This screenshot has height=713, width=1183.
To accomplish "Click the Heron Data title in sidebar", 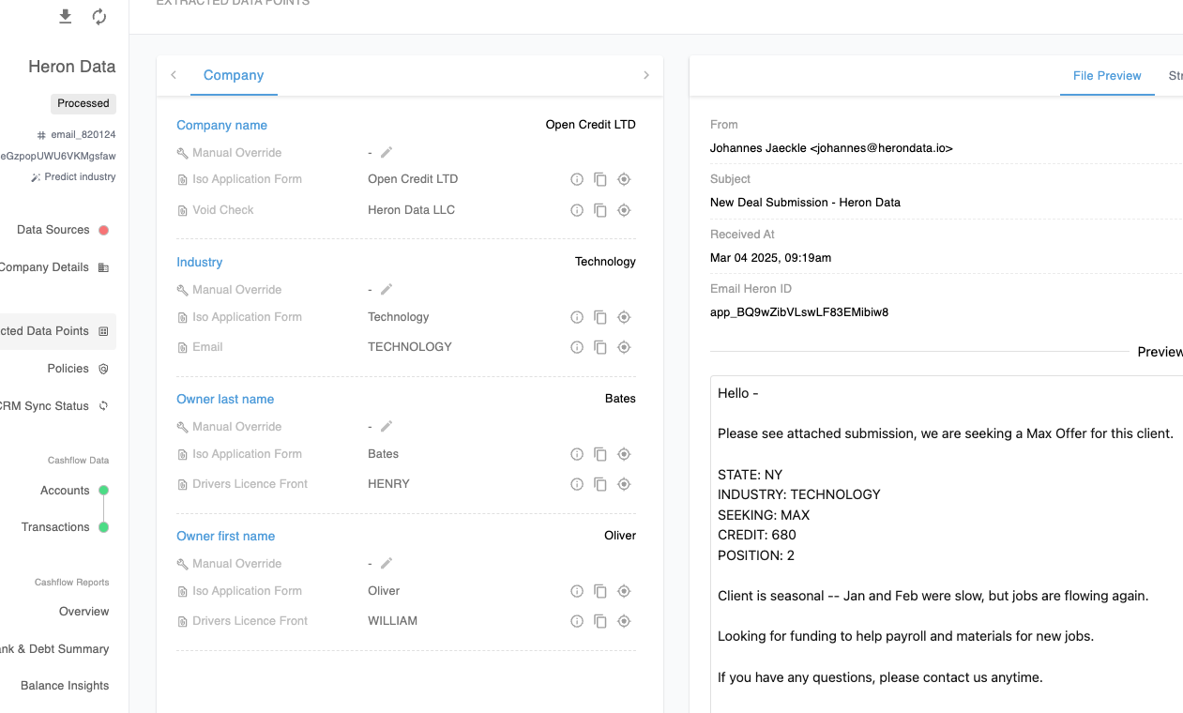I will coord(72,67).
